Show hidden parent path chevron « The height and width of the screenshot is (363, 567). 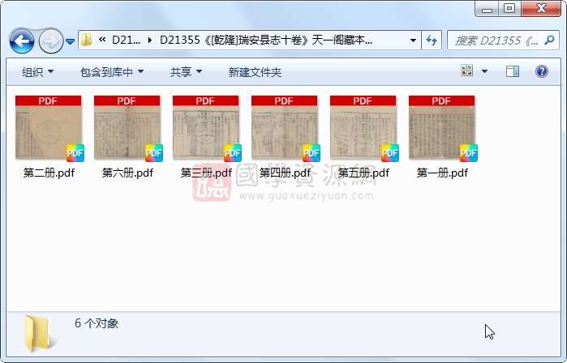point(102,40)
